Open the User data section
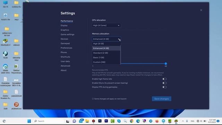 pos(65,61)
